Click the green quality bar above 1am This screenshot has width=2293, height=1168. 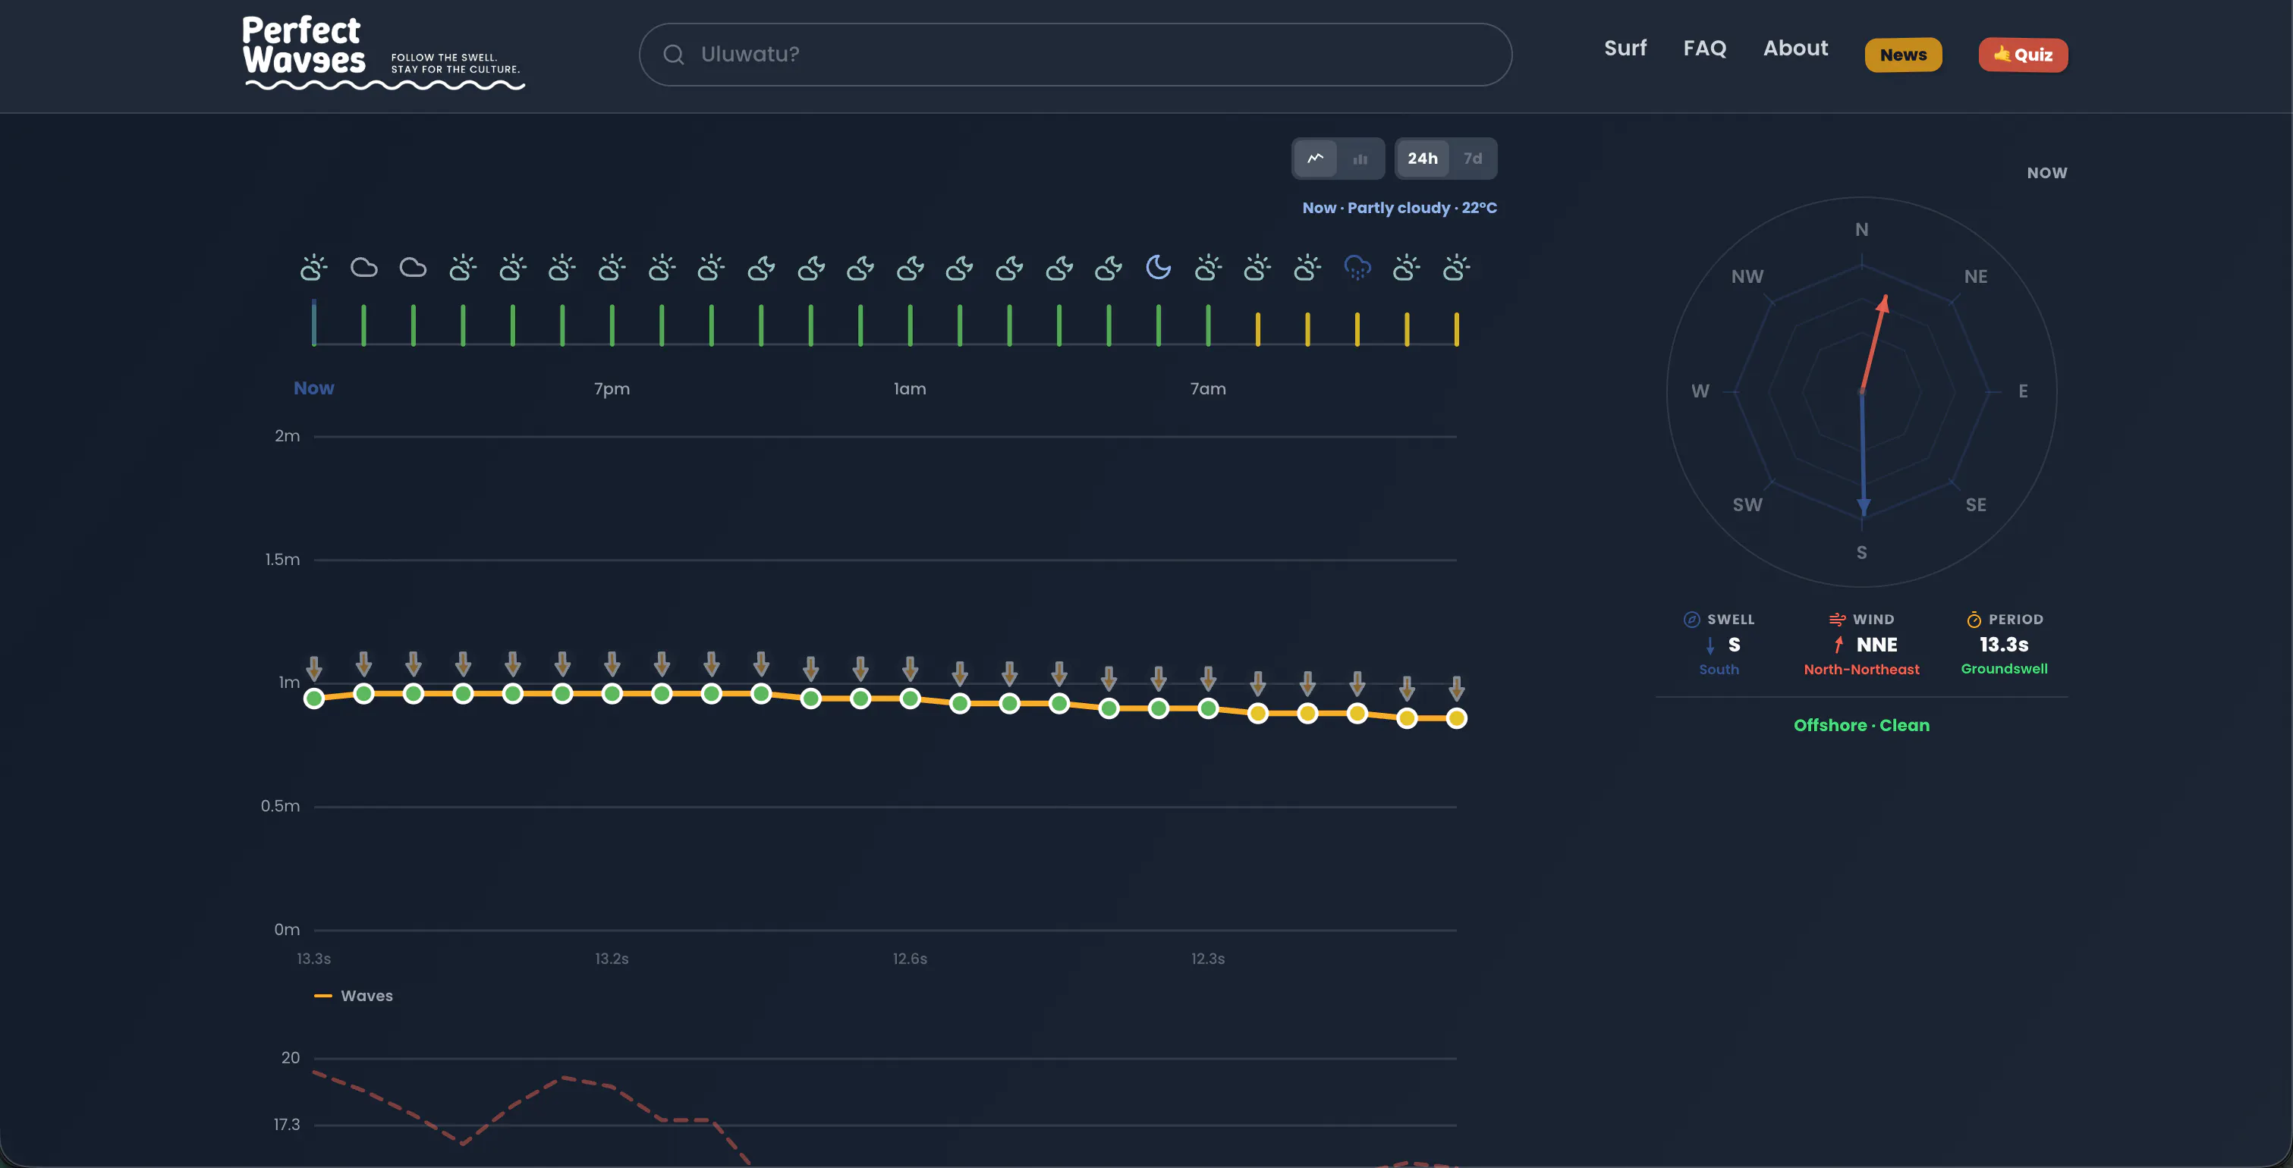tap(910, 325)
